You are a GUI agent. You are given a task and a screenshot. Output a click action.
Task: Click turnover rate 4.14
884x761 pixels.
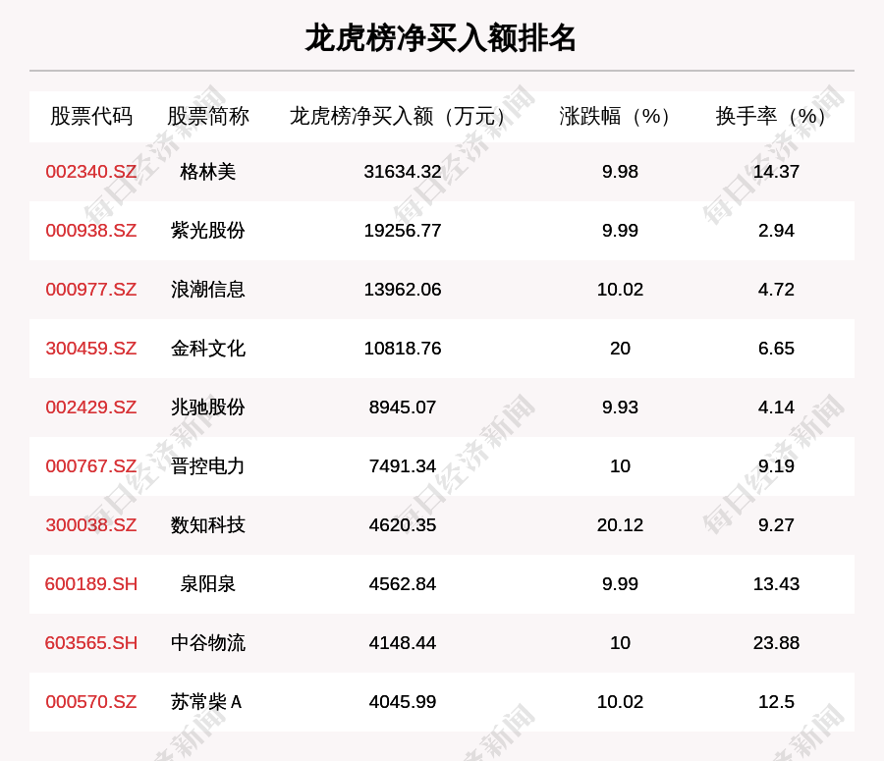click(776, 407)
